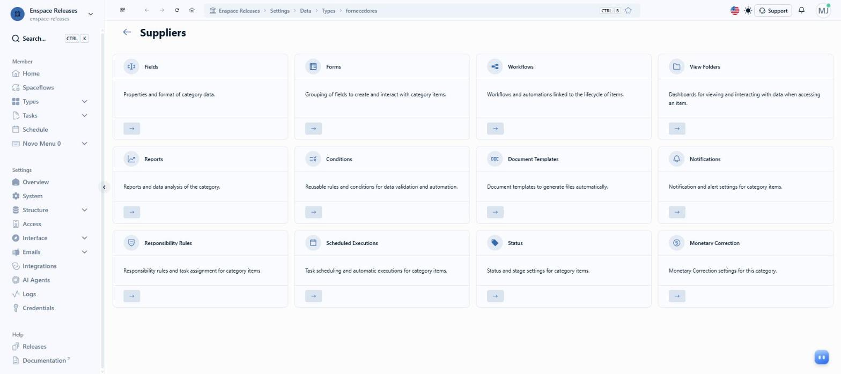
Task: Click the Document Templates DOC icon
Action: pyautogui.click(x=495, y=159)
